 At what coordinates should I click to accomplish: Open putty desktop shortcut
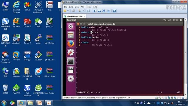pos(38,39)
